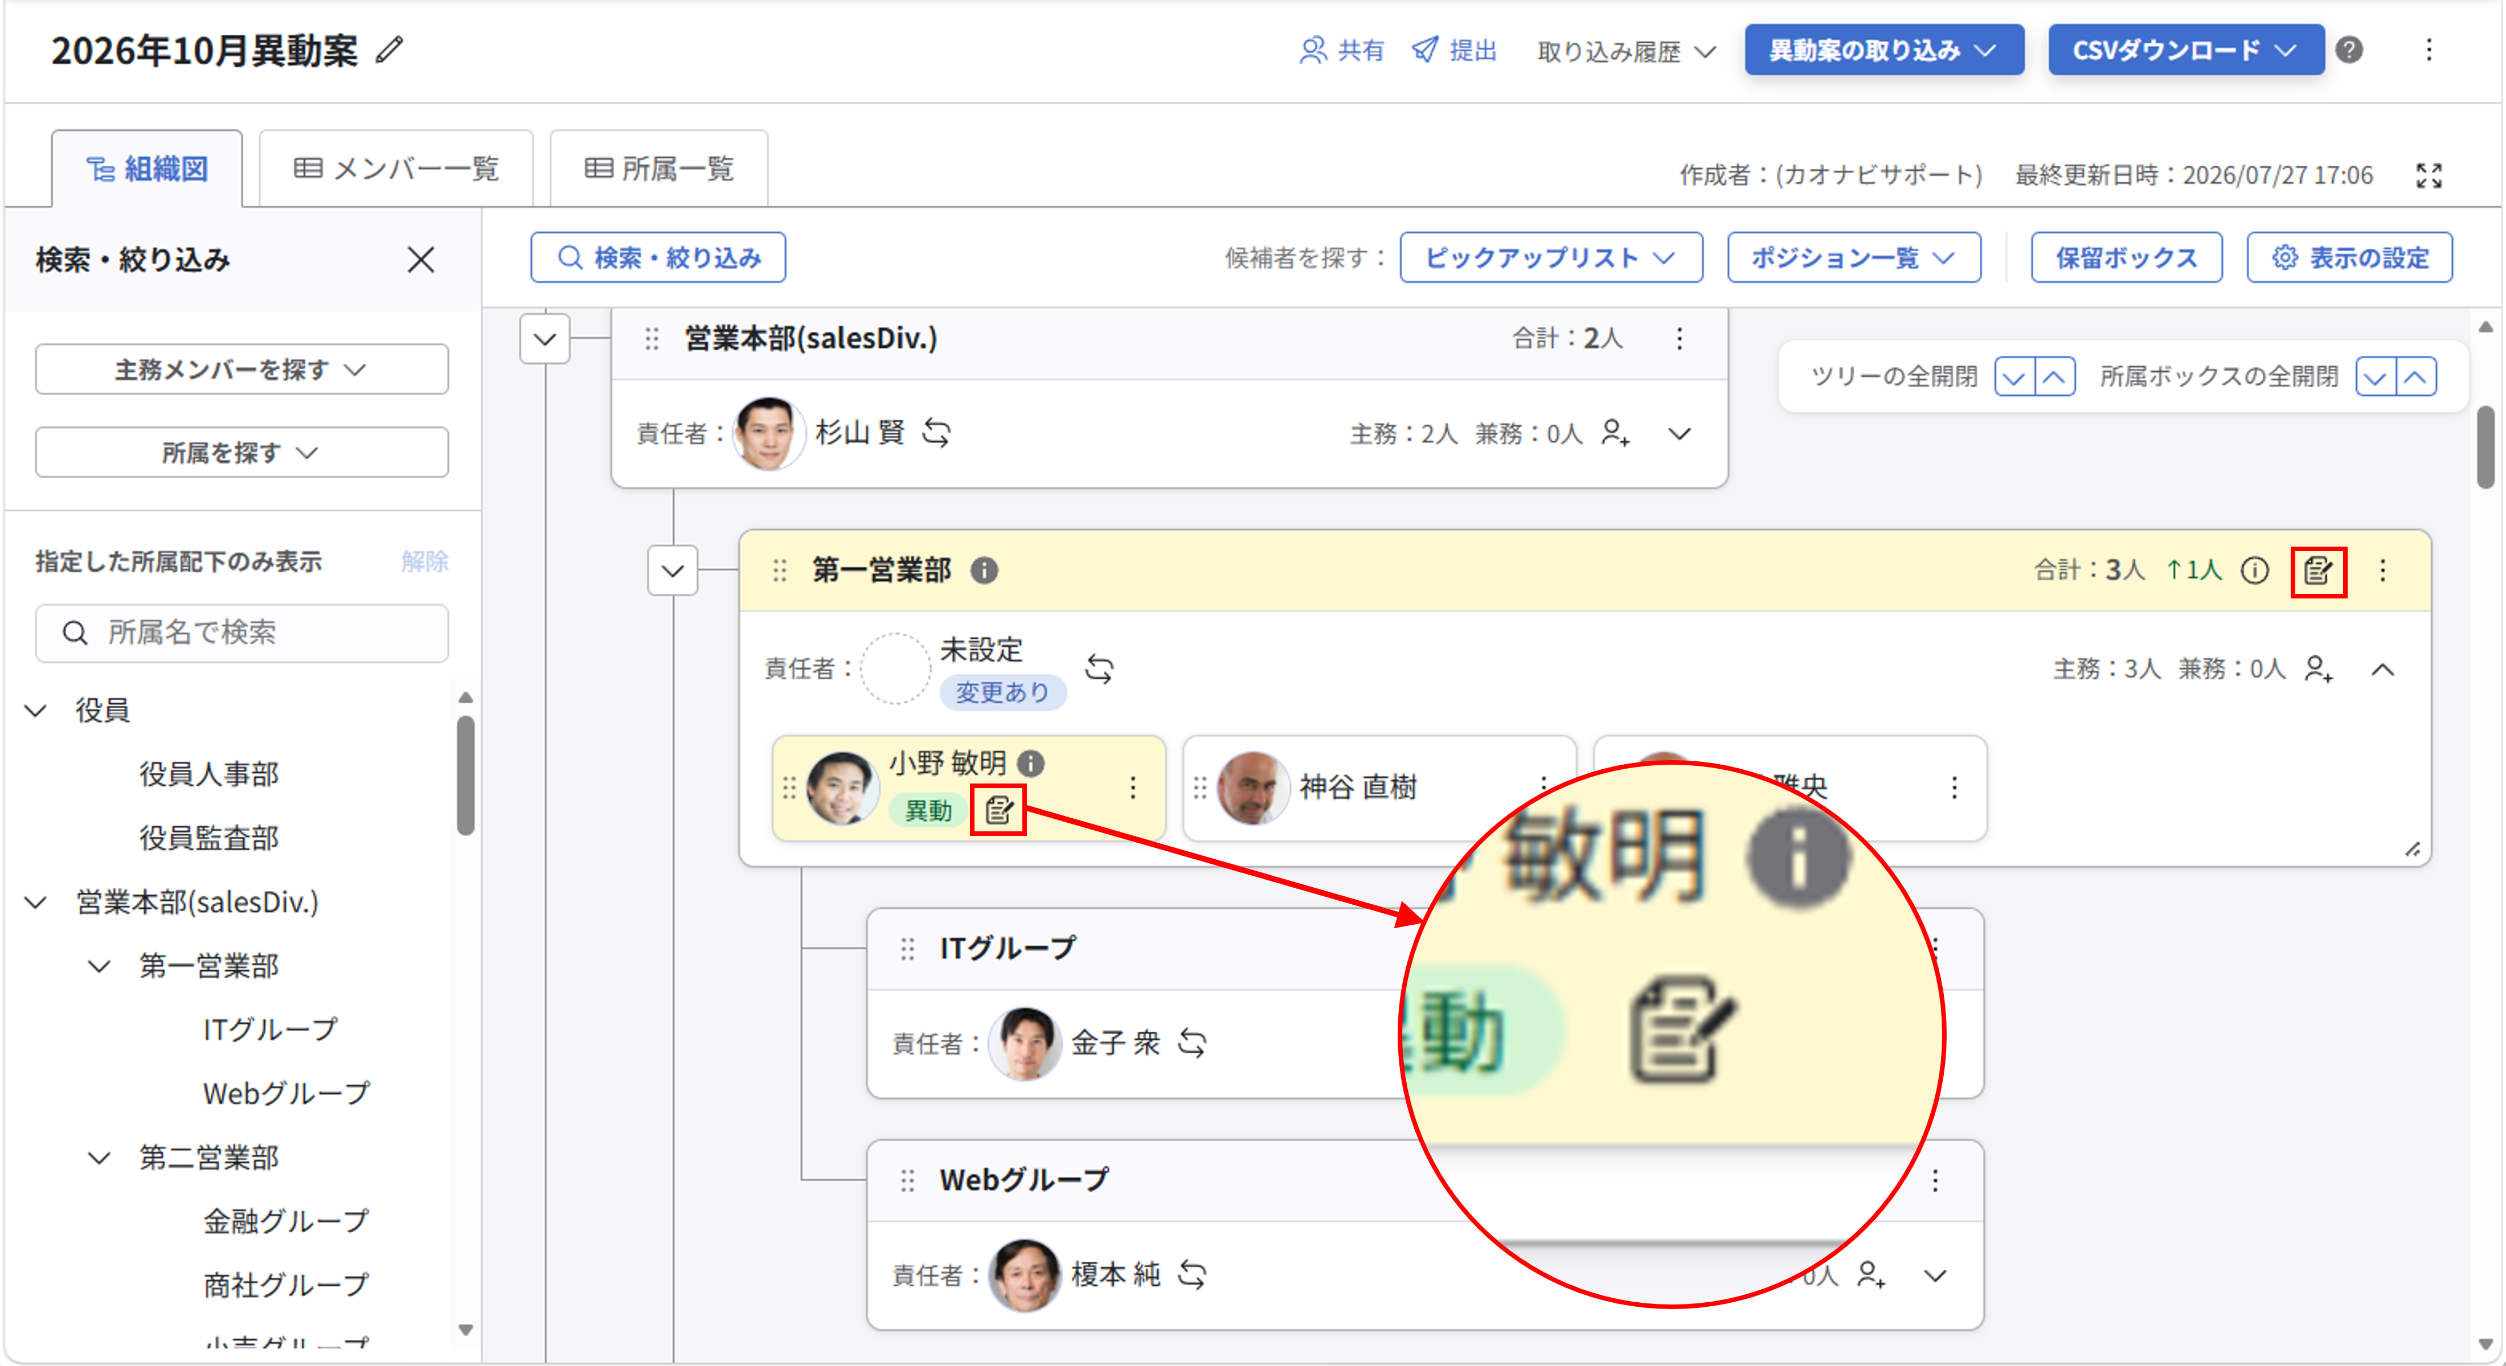Click swap-responsible icon beside 未設定

1099,669
